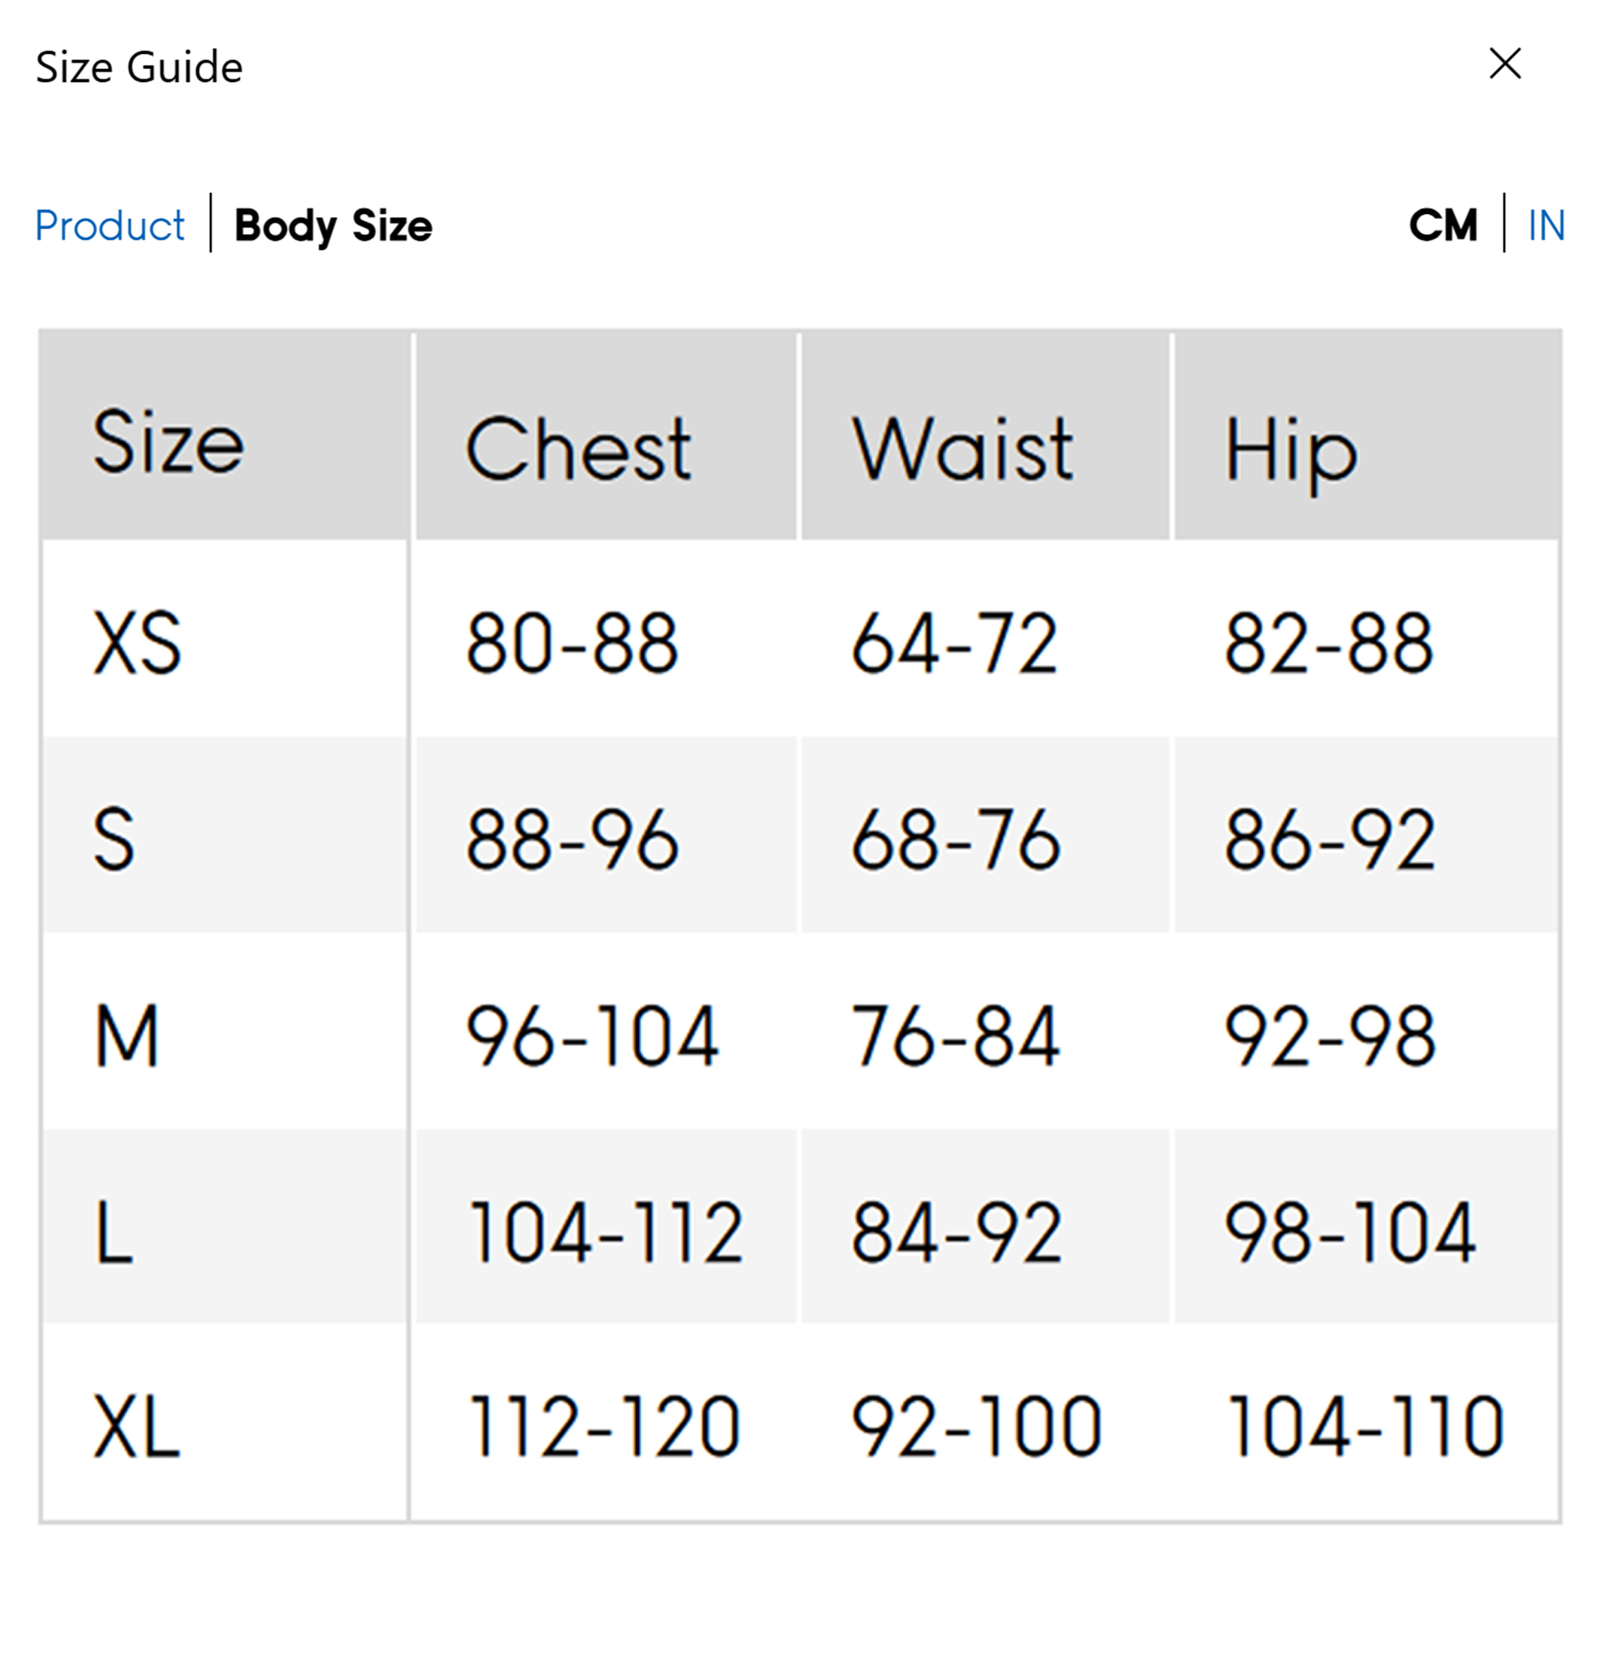This screenshot has width=1608, height=1659.
Task: Select the Body Size tab
Action: tap(333, 225)
